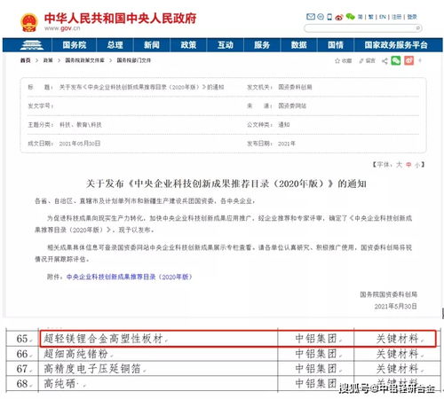The width and height of the screenshot is (444, 399).
Task: Open the 服务 nav menu
Action: click(x=262, y=45)
